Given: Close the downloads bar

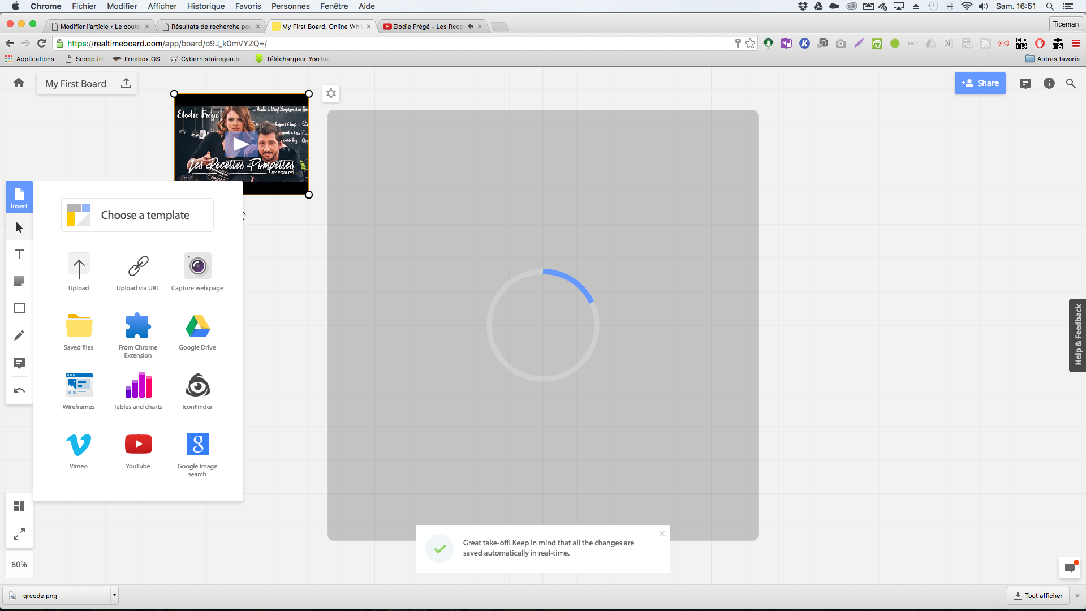Looking at the screenshot, I should point(1077,596).
